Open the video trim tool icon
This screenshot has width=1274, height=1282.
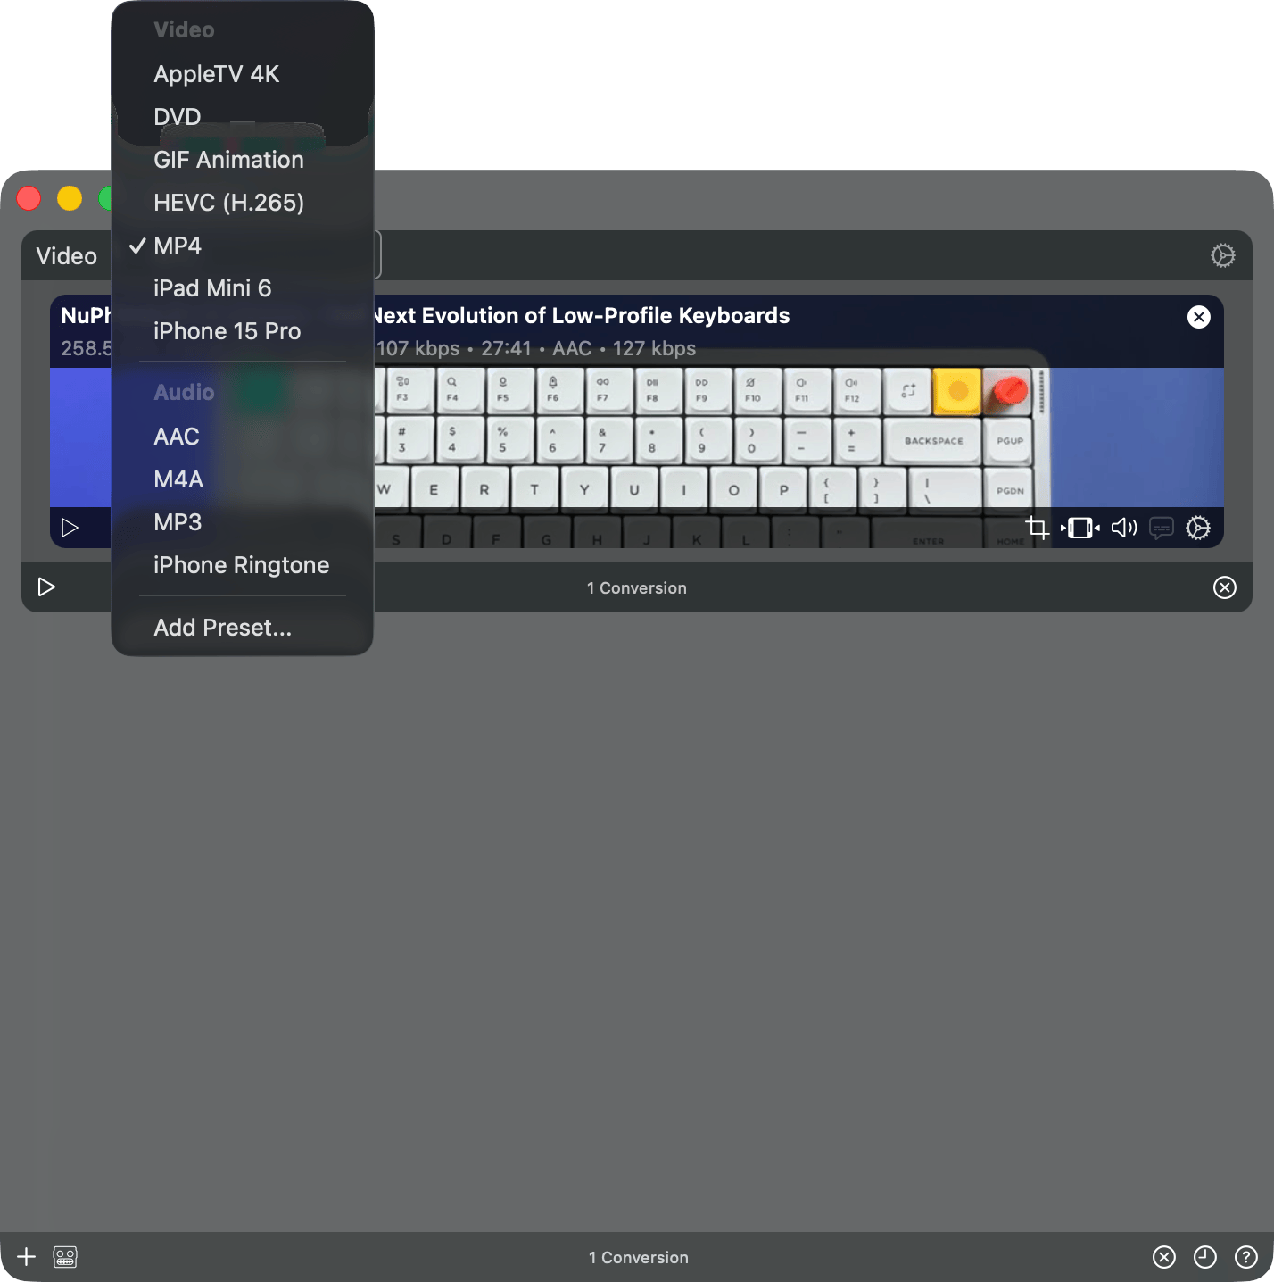click(x=1080, y=528)
